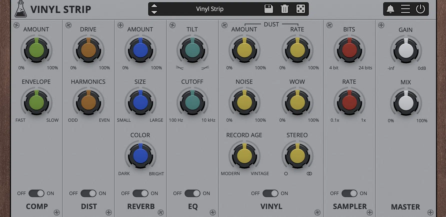Click the blue COLOR knob
Viewport: 446px width, 217px height.
click(140, 156)
